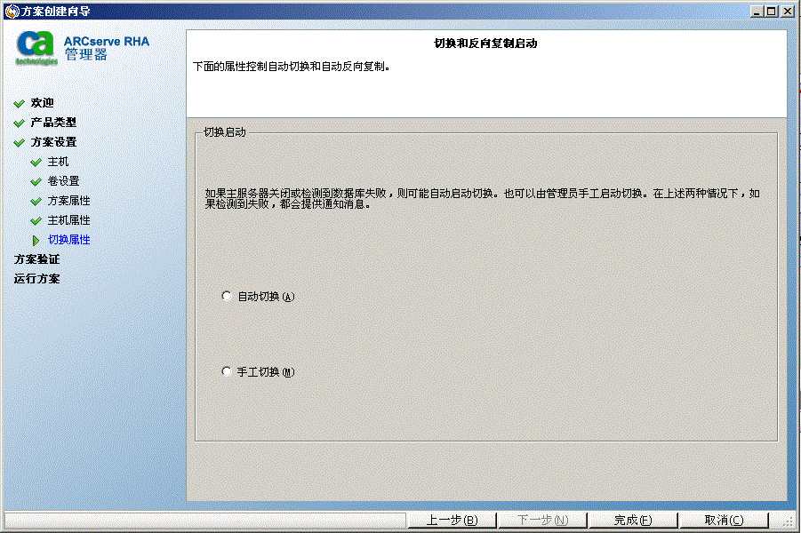Click the 取消 button
The height and width of the screenshot is (533, 801).
click(723, 520)
